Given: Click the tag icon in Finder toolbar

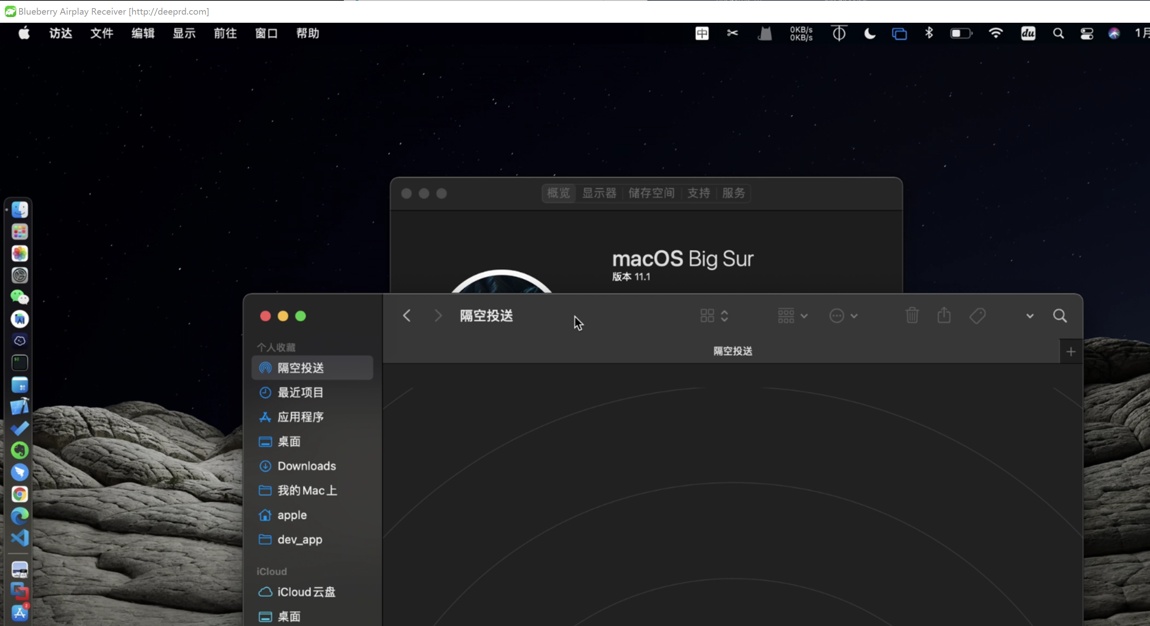Looking at the screenshot, I should (977, 316).
